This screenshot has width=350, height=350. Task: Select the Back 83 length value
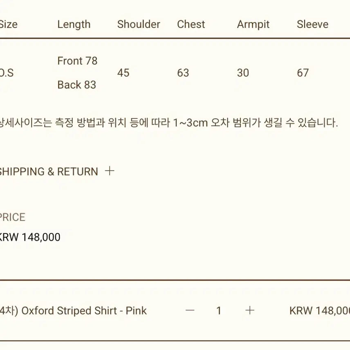pos(77,85)
